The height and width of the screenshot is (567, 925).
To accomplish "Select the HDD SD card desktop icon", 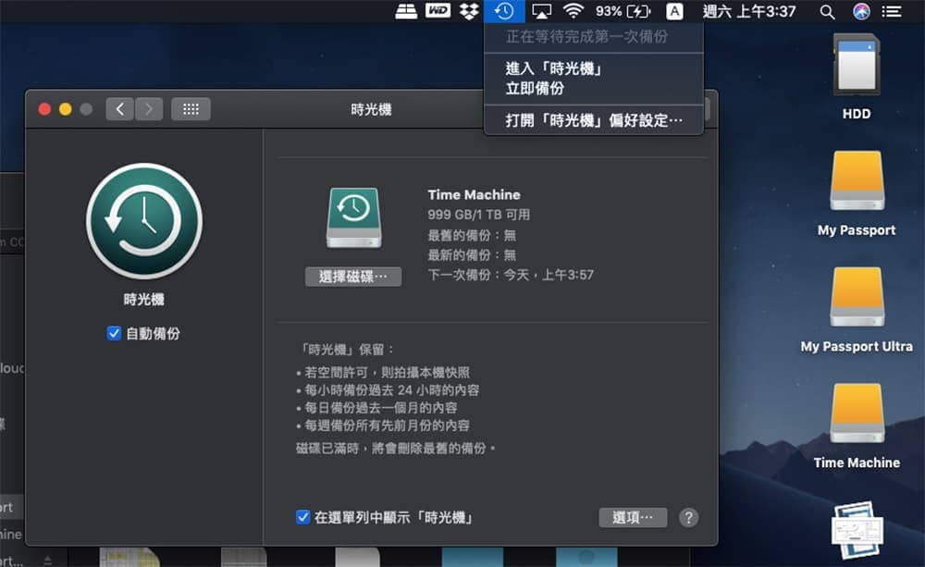I will point(857,65).
